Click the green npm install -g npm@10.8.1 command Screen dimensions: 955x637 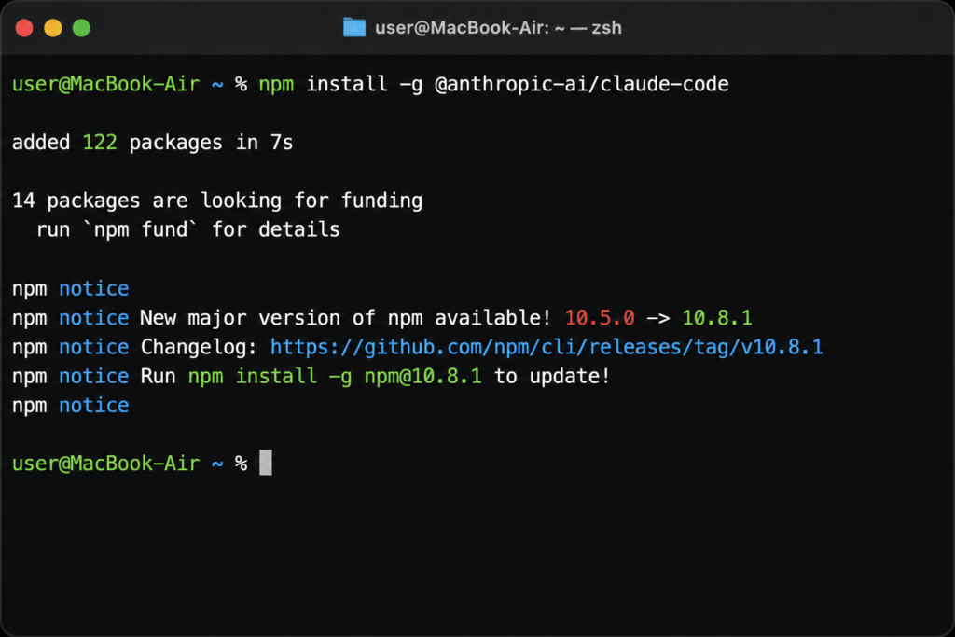[x=335, y=377]
